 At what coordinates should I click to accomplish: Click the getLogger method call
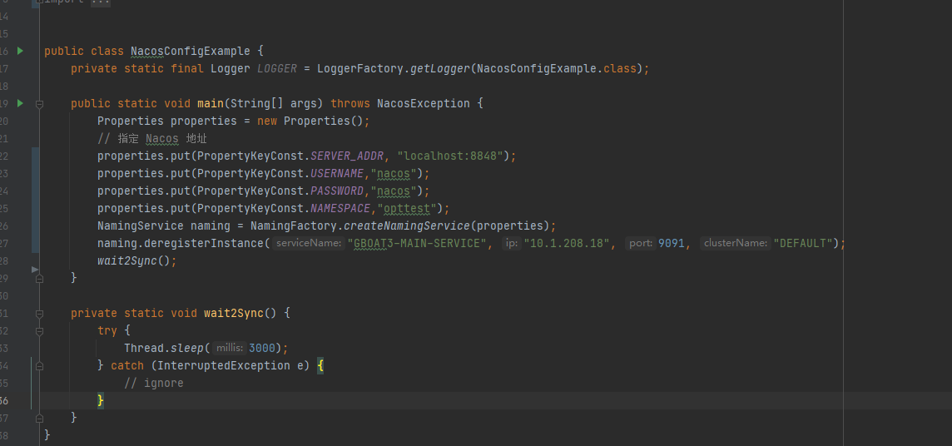point(440,68)
